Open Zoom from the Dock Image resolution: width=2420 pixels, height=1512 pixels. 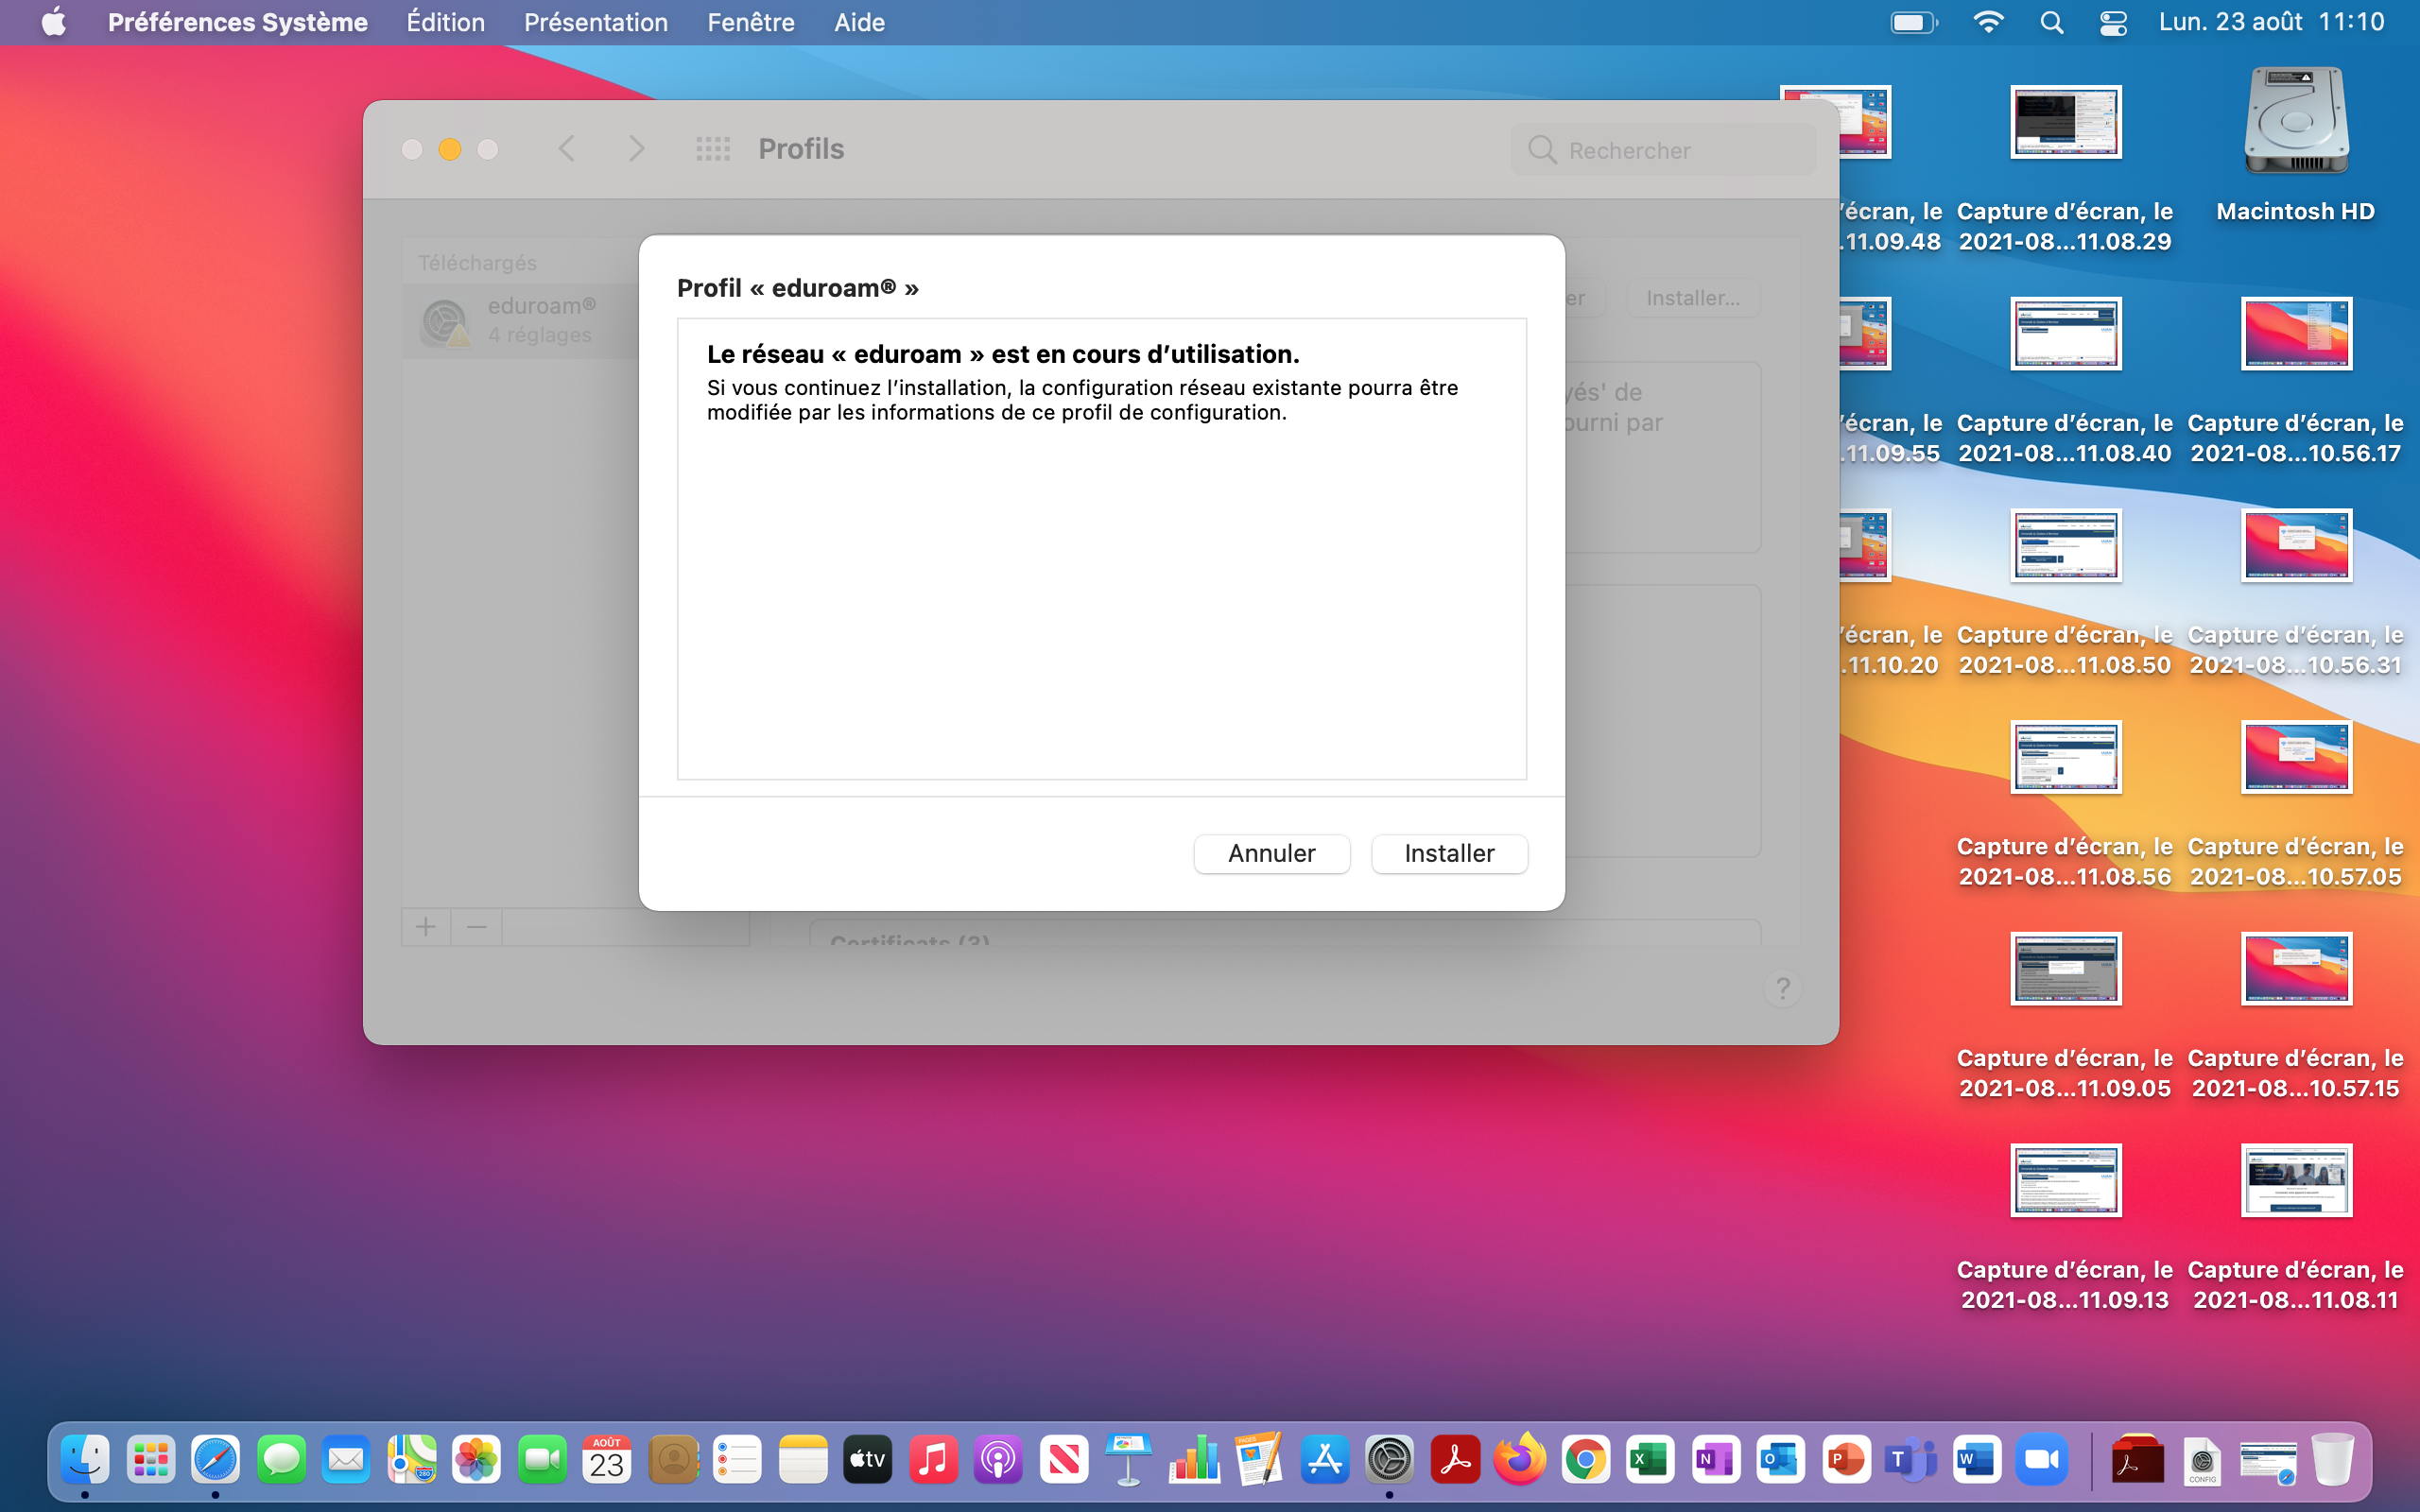[2042, 1460]
